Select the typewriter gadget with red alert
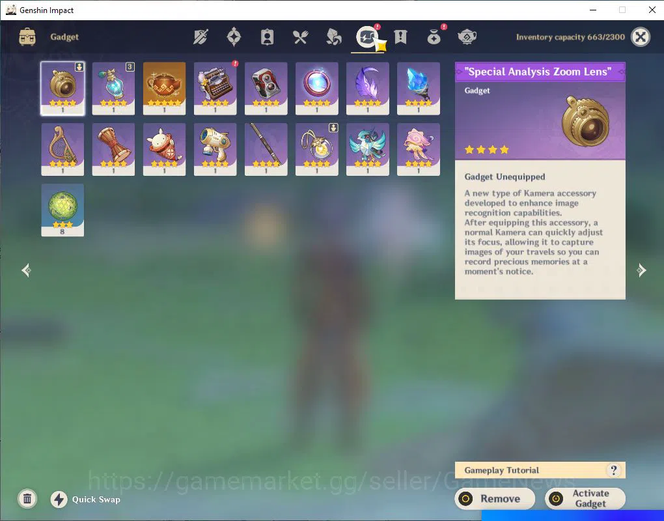 tap(215, 88)
